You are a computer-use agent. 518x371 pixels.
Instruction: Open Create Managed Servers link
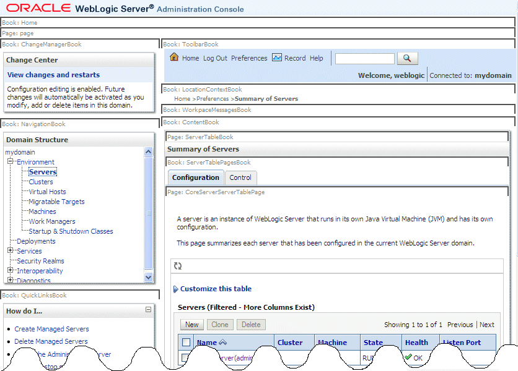coord(51,329)
